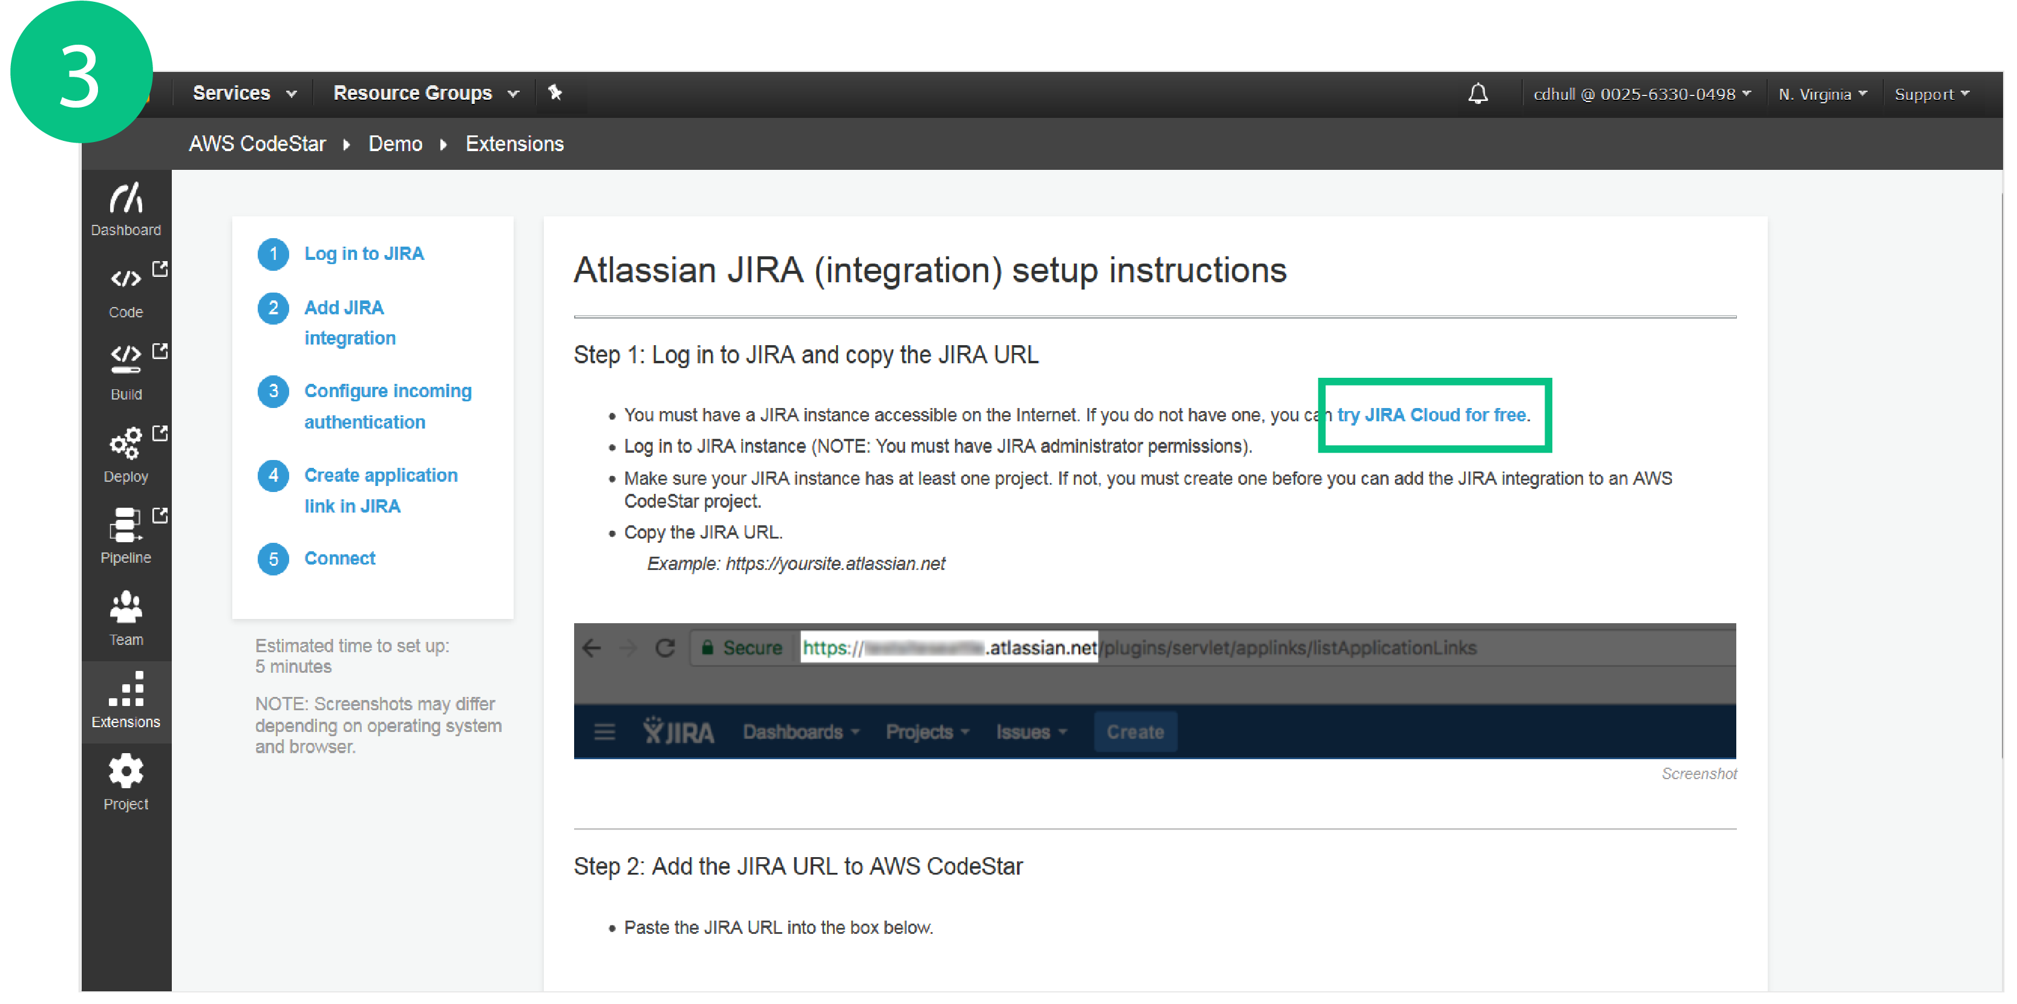Click external-link icon next to Build
2017x1004 pixels.
[160, 351]
